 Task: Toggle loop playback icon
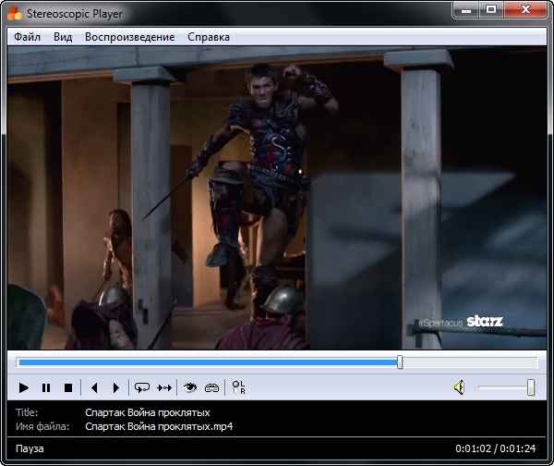(142, 388)
